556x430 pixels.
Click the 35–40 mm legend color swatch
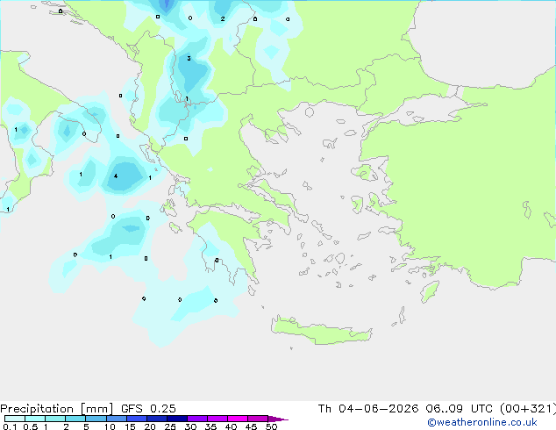coord(217,419)
